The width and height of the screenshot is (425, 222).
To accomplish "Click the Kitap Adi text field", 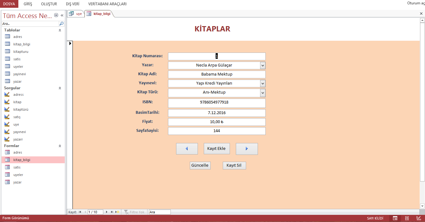I will (x=217, y=74).
